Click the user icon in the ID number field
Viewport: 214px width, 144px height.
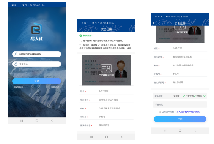(x=16, y=54)
